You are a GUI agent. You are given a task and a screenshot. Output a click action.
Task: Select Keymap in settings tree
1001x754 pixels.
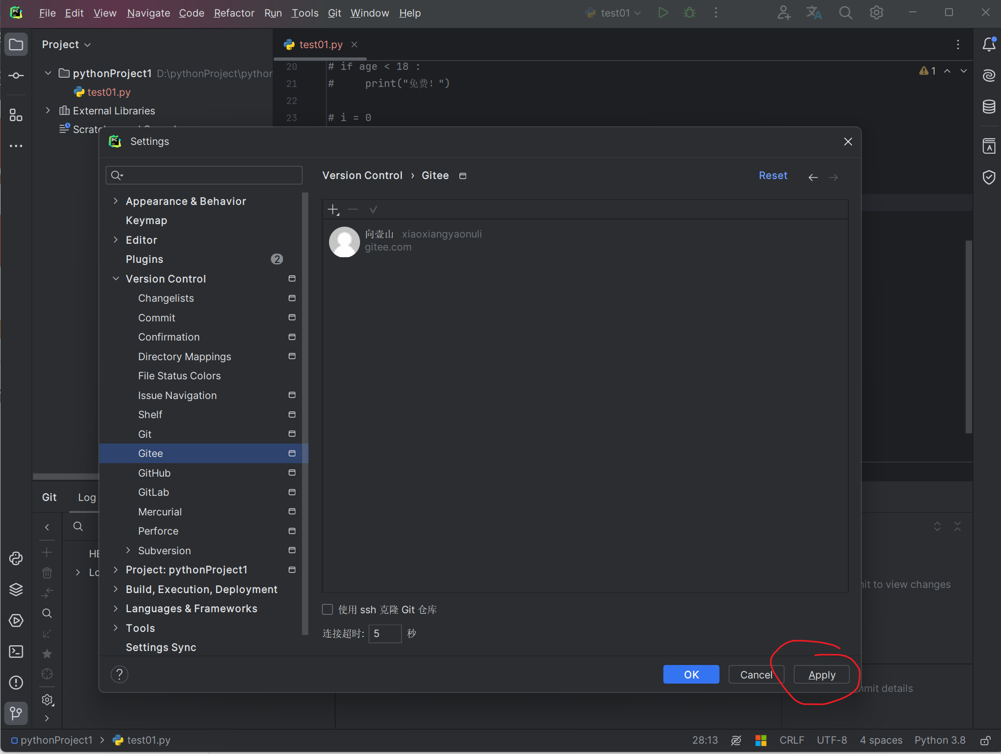146,220
